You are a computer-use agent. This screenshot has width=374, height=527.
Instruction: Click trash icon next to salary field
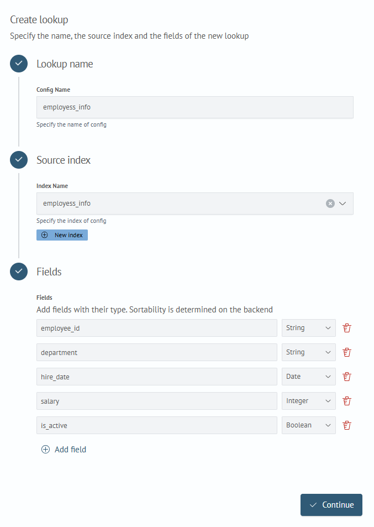[347, 401]
